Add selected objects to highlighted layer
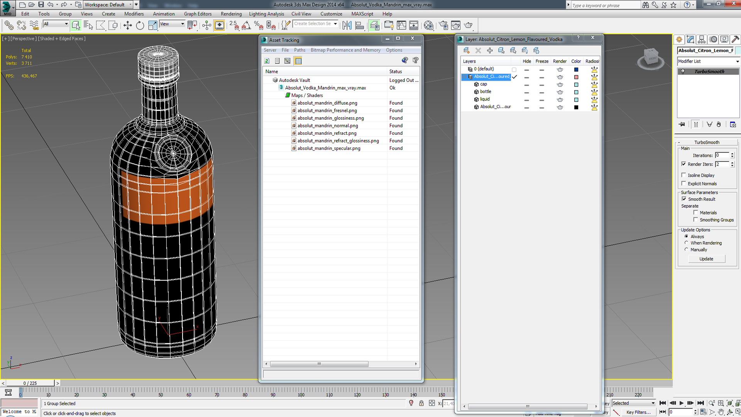The height and width of the screenshot is (417, 741). tap(490, 51)
